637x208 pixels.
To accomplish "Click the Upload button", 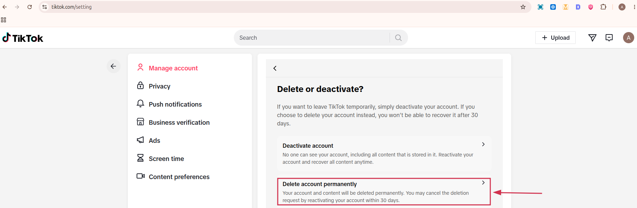I will [555, 38].
